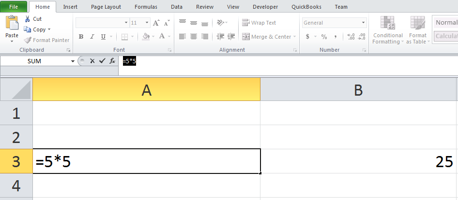This screenshot has height=200, width=458.
Task: Click the Paste clipboard icon
Action: [x=12, y=23]
